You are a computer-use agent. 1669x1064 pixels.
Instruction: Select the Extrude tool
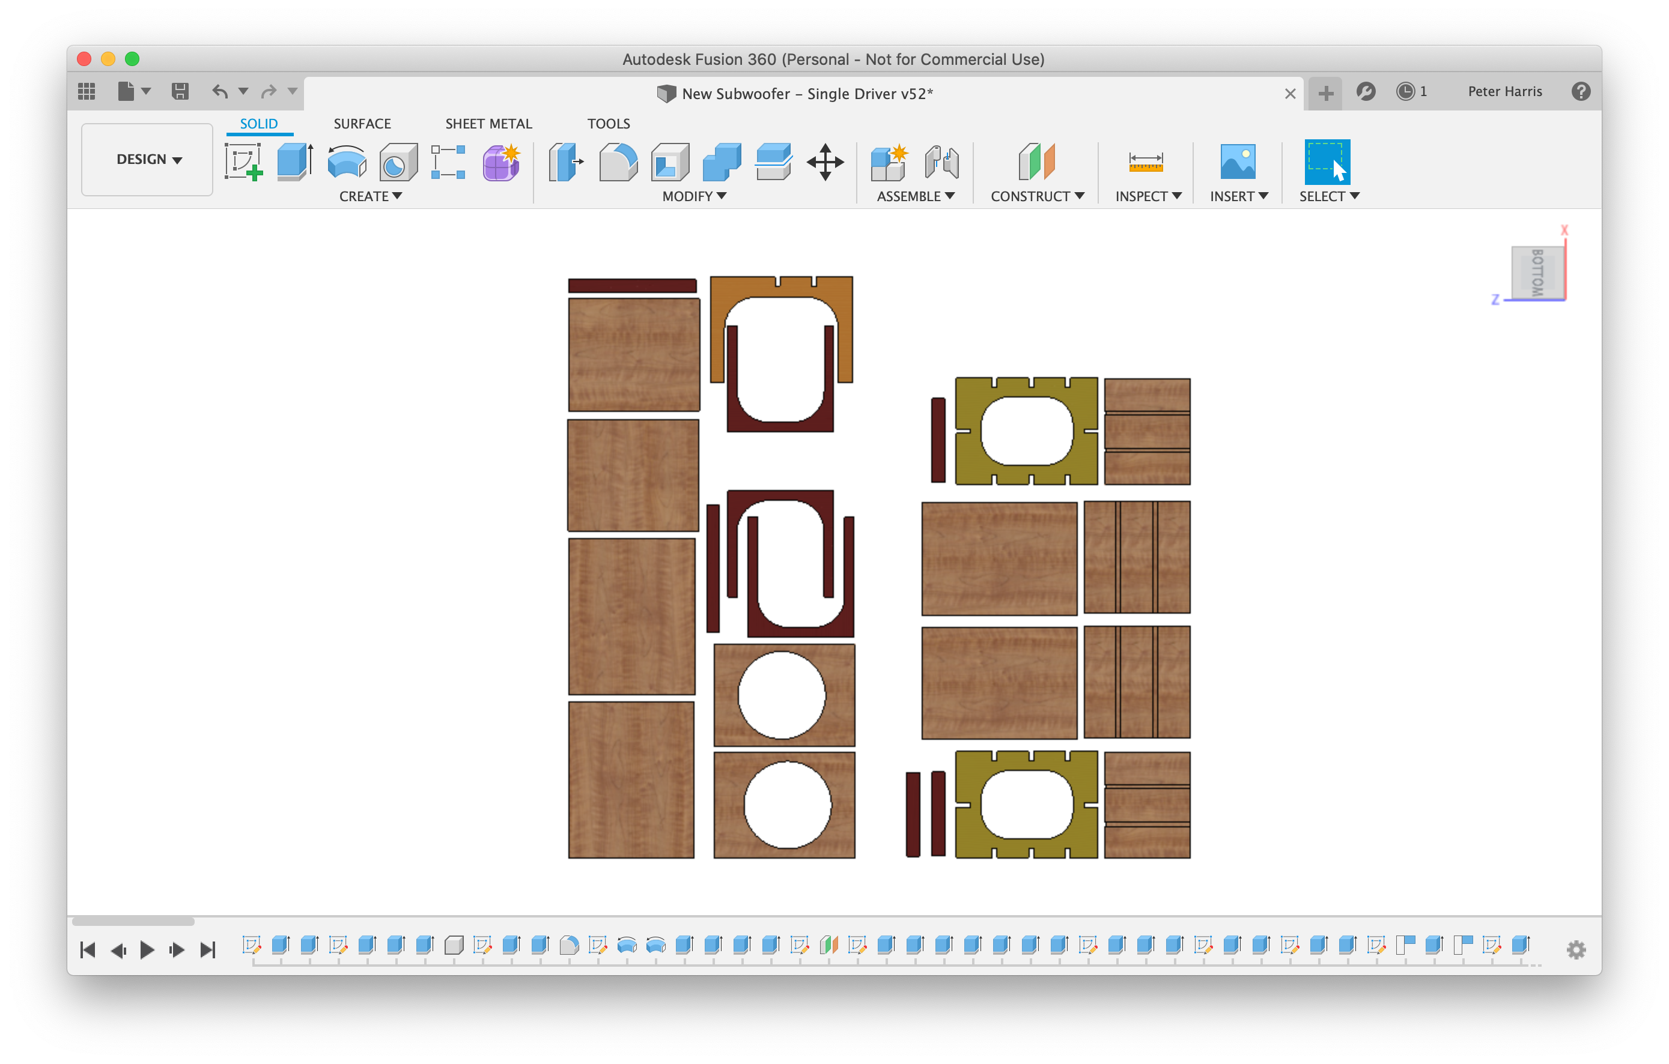click(x=294, y=162)
